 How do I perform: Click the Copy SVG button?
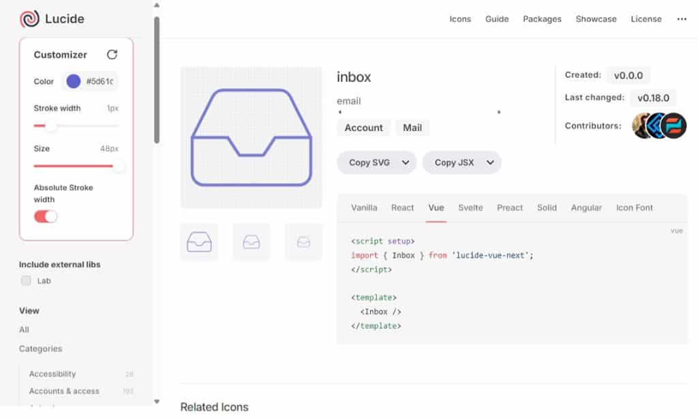pyautogui.click(x=369, y=162)
